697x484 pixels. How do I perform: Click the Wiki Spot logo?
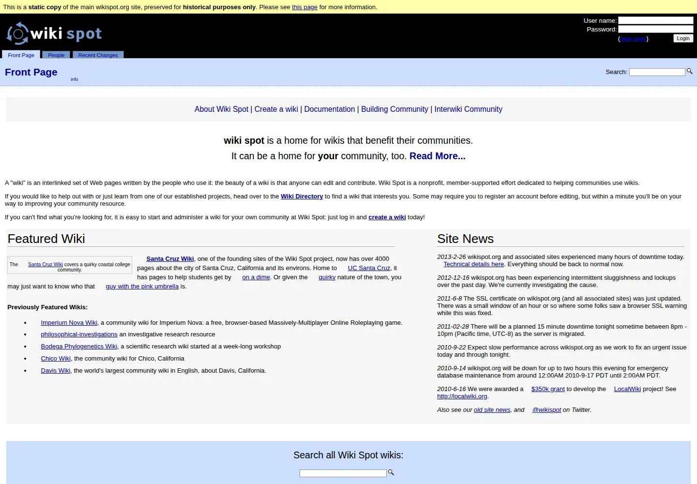click(x=54, y=33)
